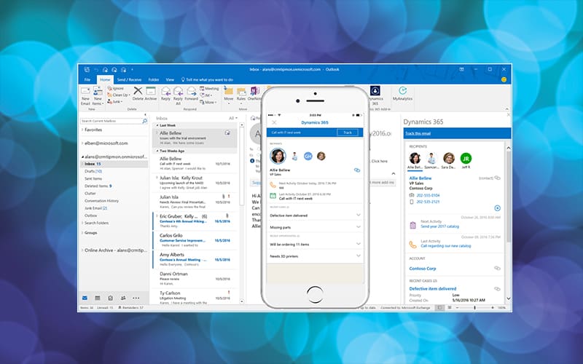Select the Deleted Items folder
The image size is (583, 364).
tap(98, 186)
